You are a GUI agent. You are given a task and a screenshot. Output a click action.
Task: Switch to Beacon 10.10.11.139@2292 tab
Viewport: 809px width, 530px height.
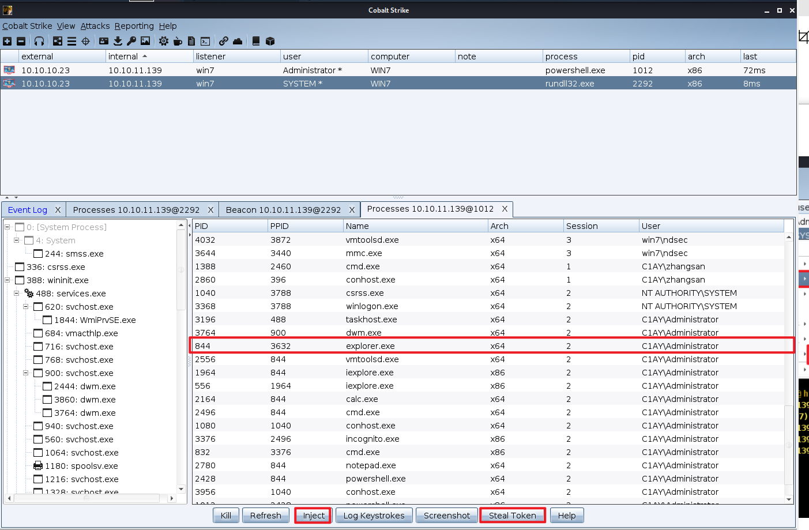click(x=283, y=210)
